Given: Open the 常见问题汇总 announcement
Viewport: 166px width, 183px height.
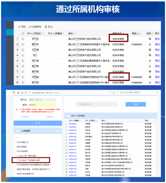Looking at the screenshot, I should [x=22, y=142].
